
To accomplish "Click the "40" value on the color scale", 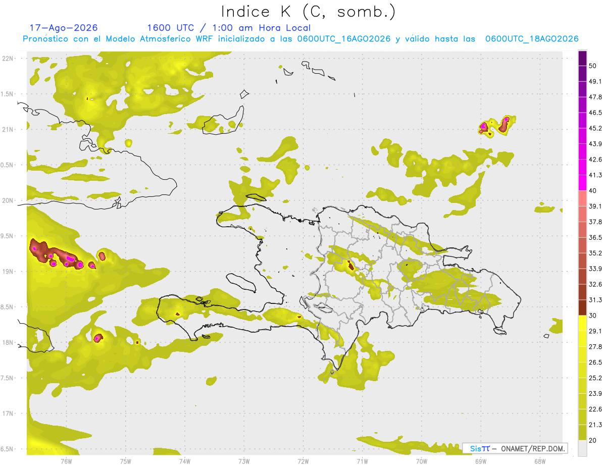I will [x=594, y=190].
